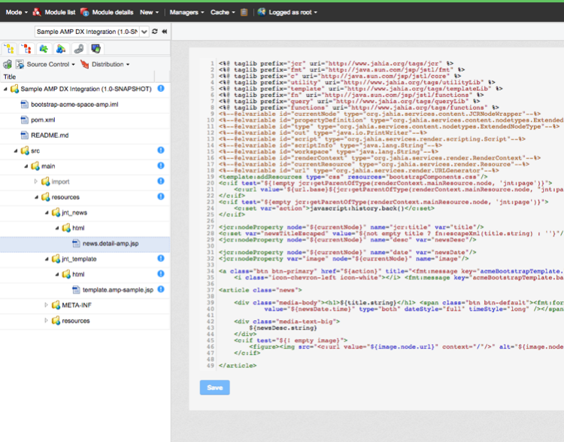Select the third green puzzle tab icon
The height and width of the screenshot is (442, 564).
click(44, 49)
